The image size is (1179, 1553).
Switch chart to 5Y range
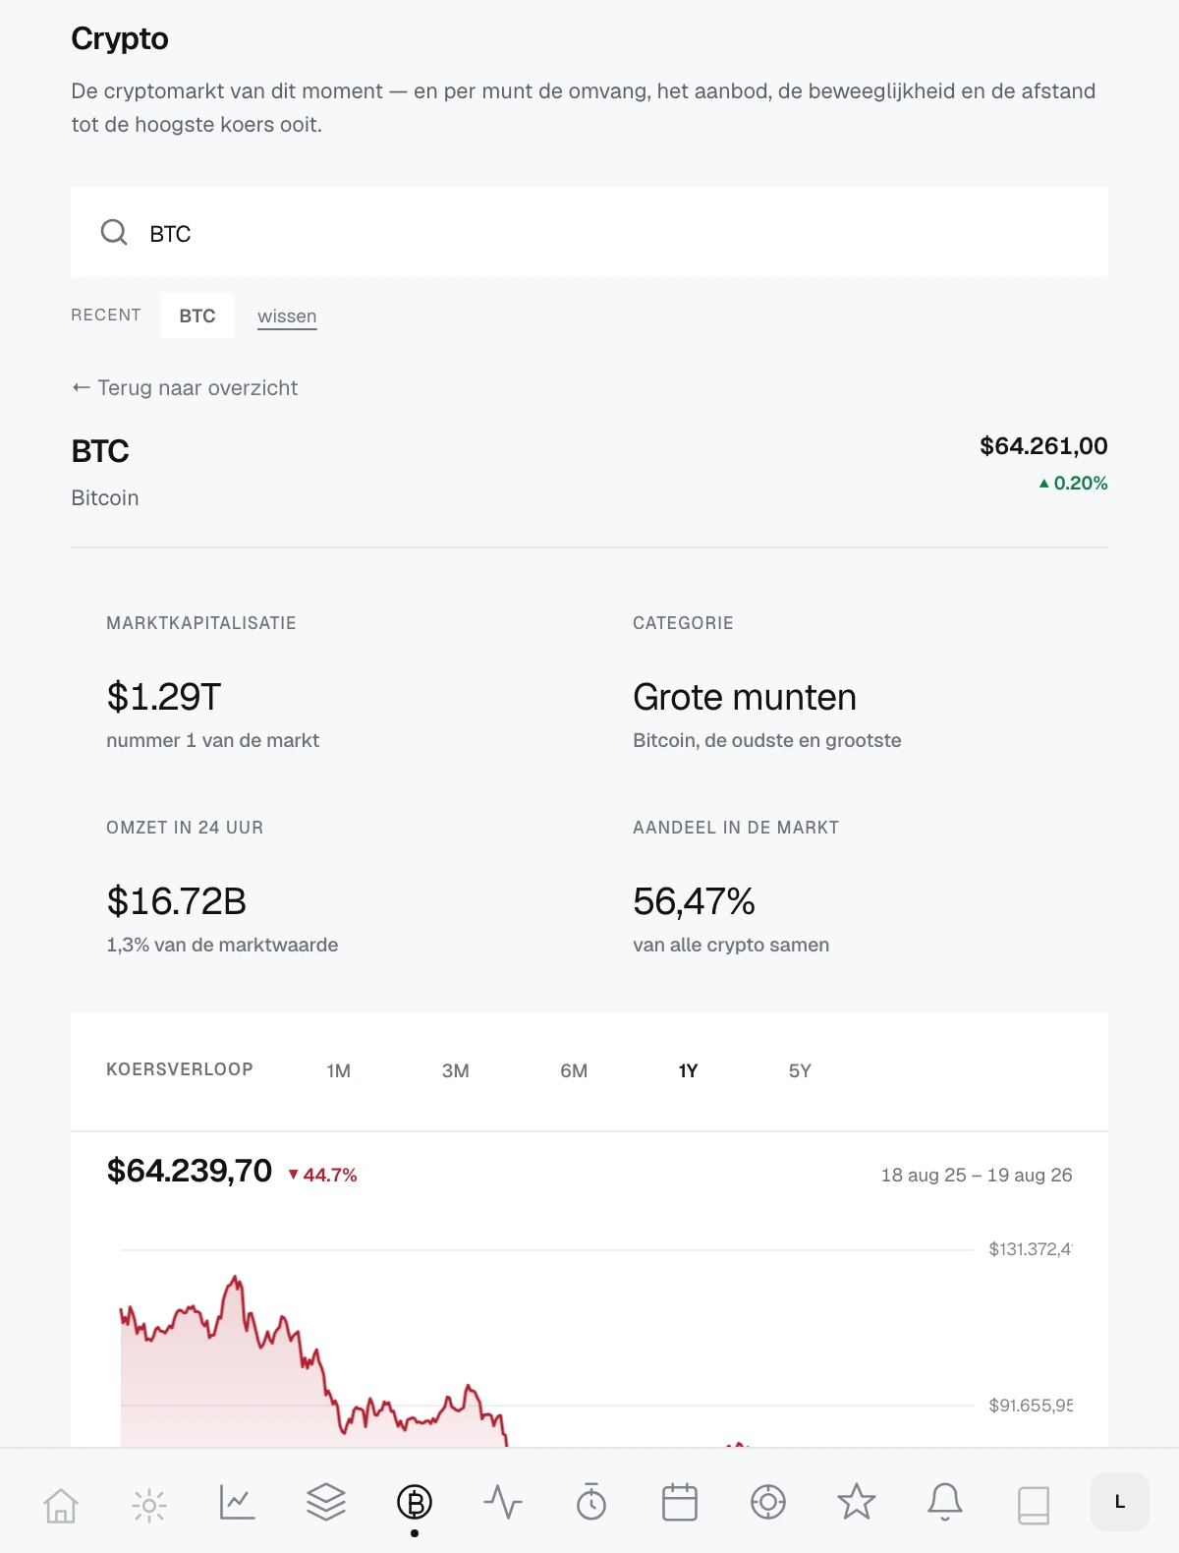coord(800,1071)
